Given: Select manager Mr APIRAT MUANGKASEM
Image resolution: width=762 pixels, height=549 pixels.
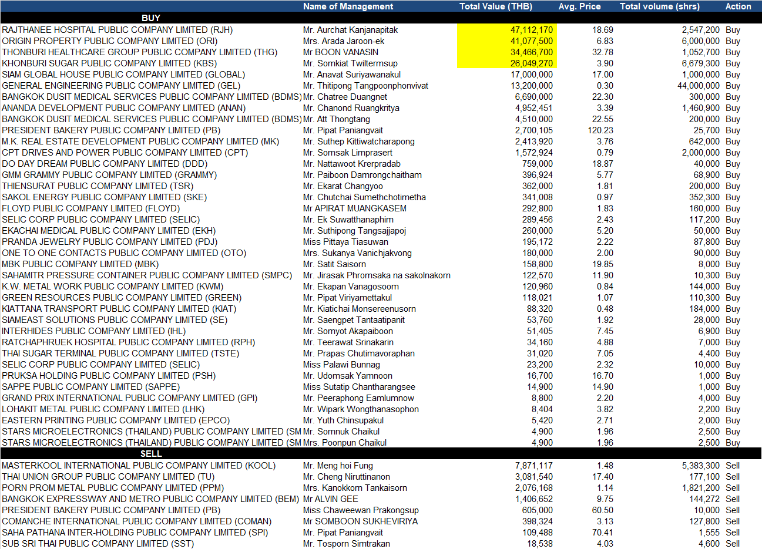Looking at the screenshot, I should 355,208.
